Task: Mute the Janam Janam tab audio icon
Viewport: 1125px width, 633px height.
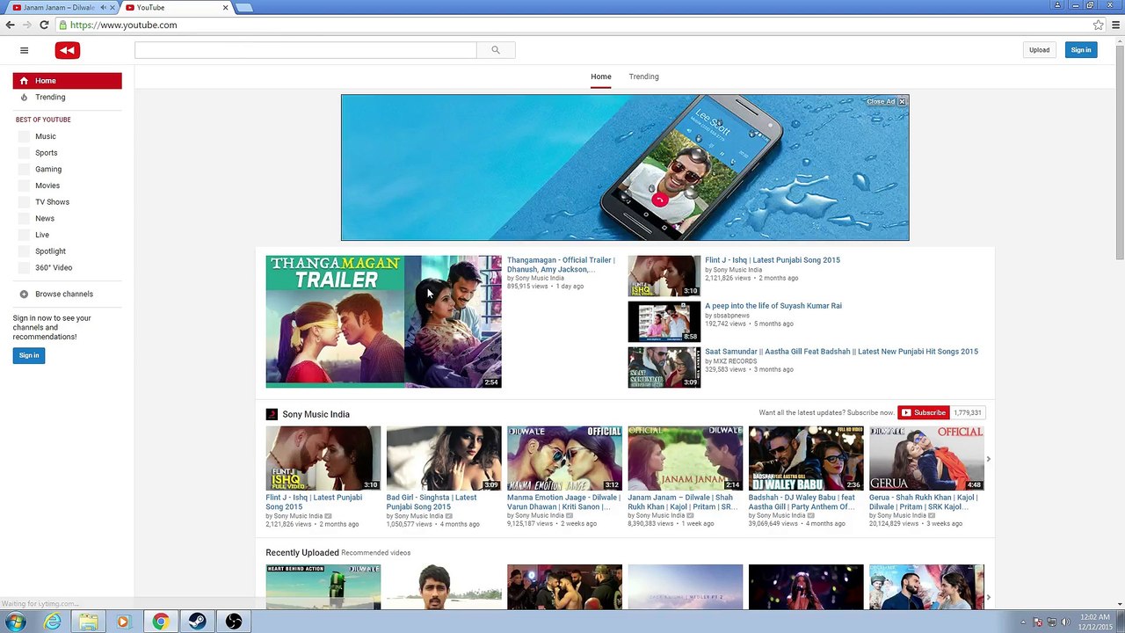Action: point(104,8)
